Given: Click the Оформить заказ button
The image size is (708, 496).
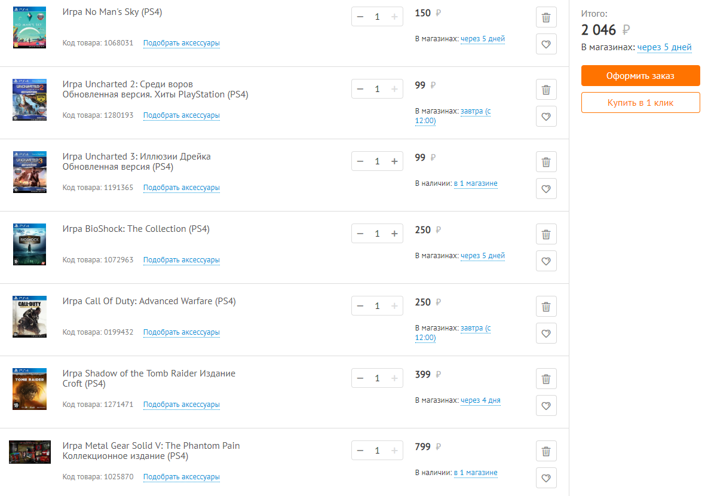Looking at the screenshot, I should pyautogui.click(x=640, y=76).
